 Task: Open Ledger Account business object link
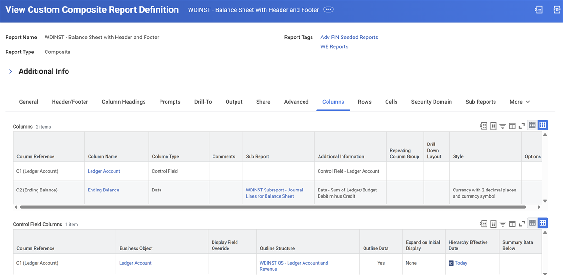click(x=135, y=263)
